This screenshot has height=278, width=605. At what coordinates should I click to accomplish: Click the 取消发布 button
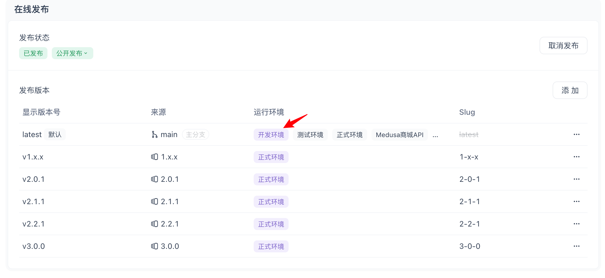tap(563, 46)
